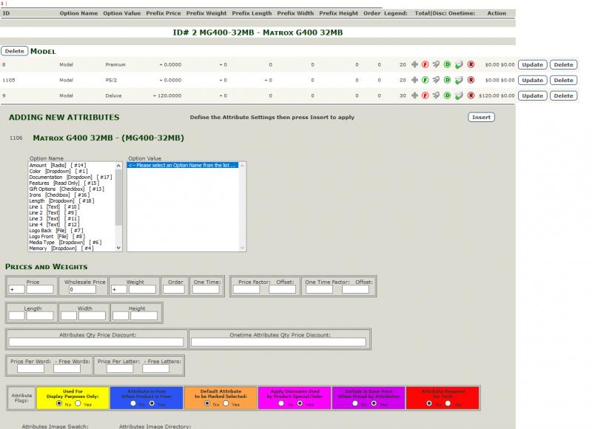Image resolution: width=592 pixels, height=429 pixels.
Task: Set Attribute Required for Text to Yes
Action: [x=448, y=403]
